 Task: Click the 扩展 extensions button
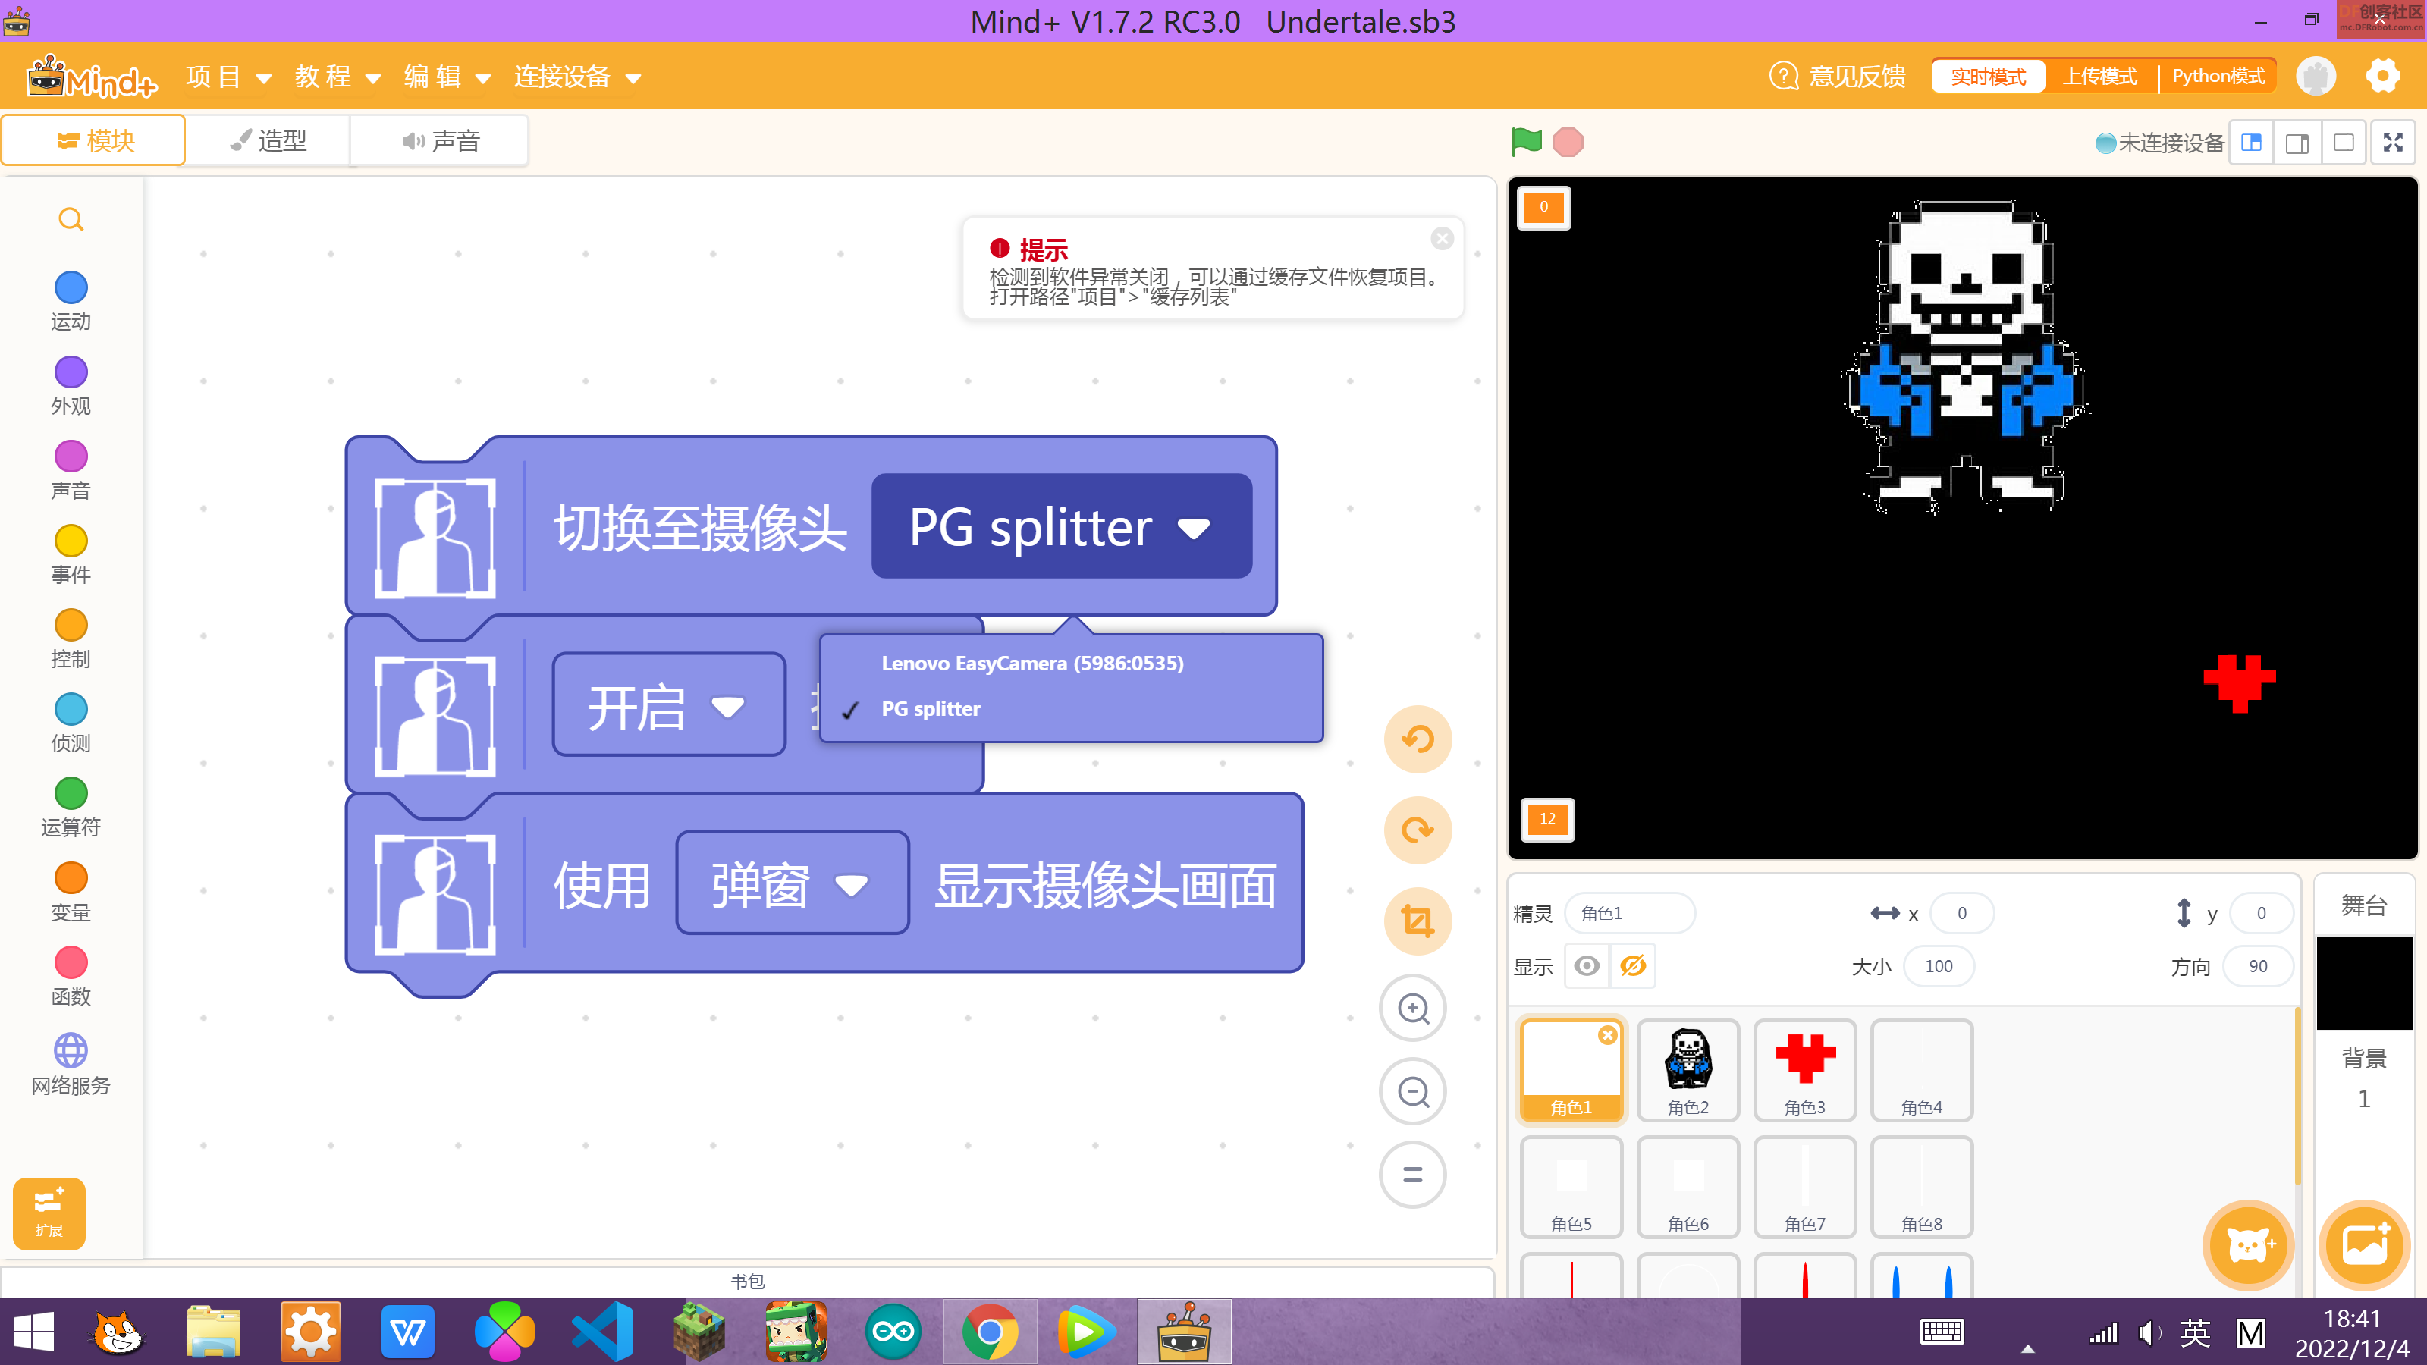click(49, 1213)
